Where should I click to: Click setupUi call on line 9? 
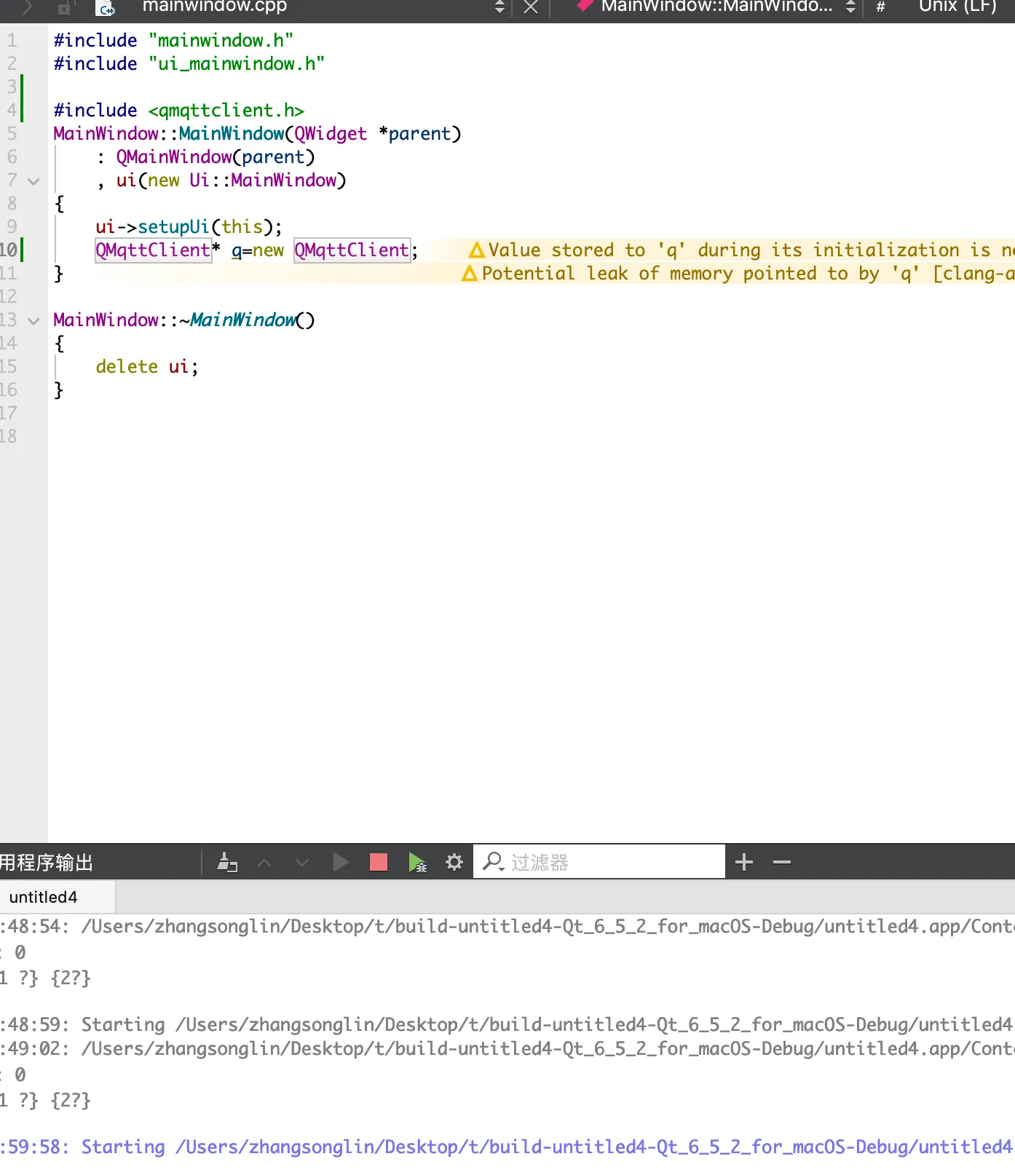pos(173,227)
